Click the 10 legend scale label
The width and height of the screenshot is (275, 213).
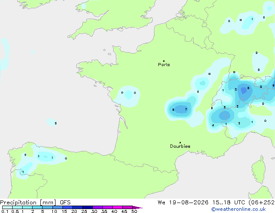pos(54,211)
